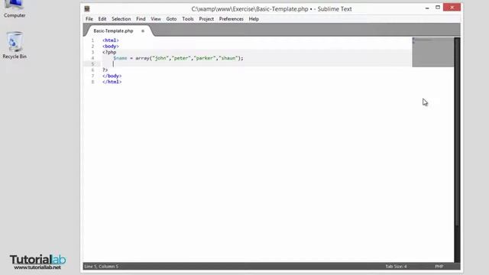Viewport: 489px width, 275px height.
Task: Click the ?> closing PHP tag
Action: (x=105, y=70)
